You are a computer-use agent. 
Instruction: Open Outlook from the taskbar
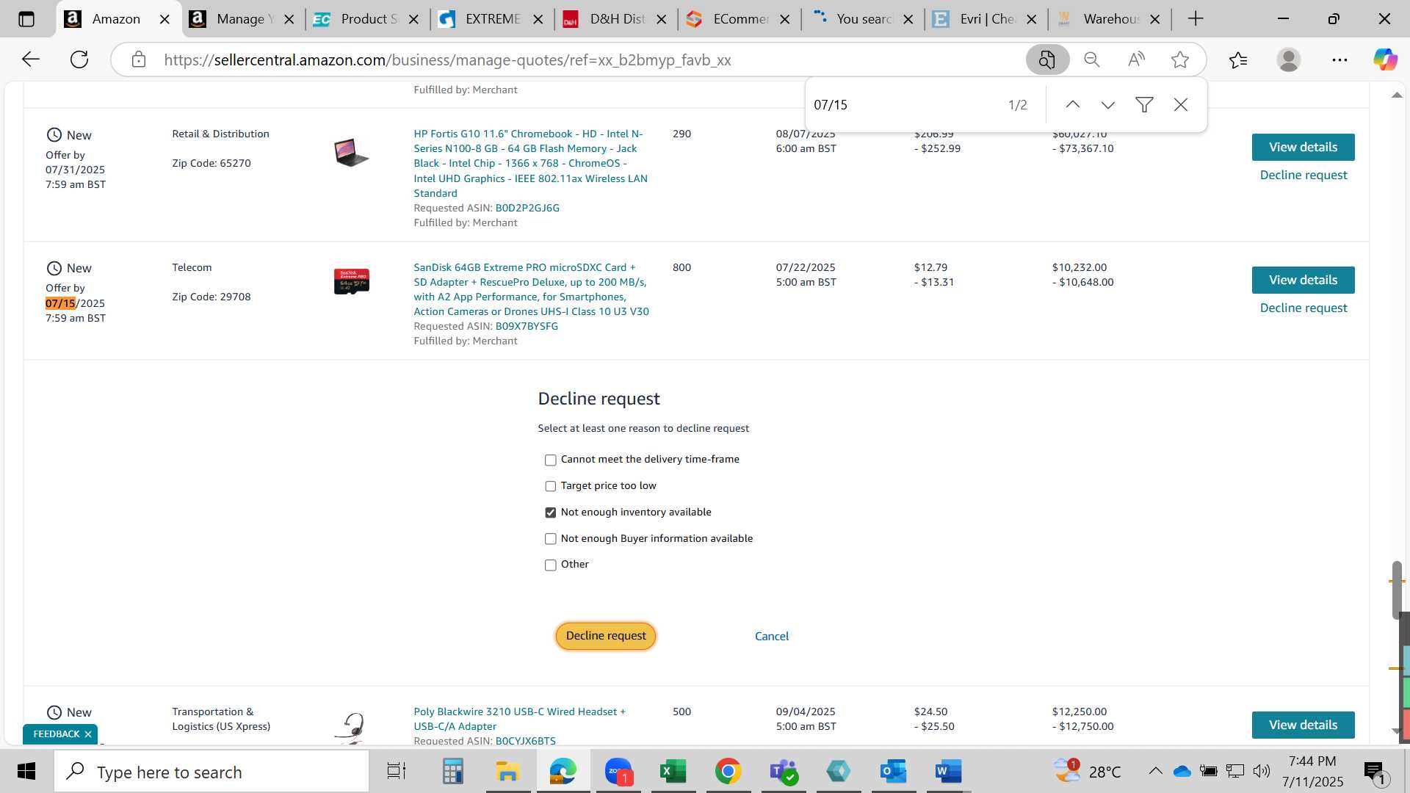[894, 772]
